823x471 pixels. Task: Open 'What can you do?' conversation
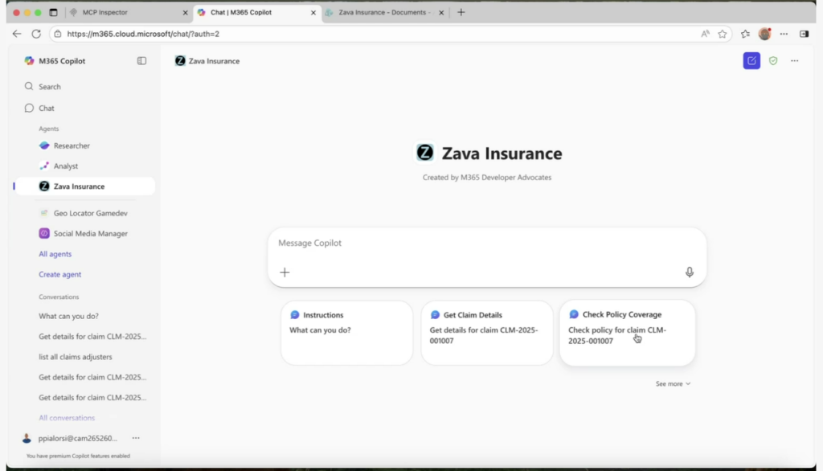69,316
